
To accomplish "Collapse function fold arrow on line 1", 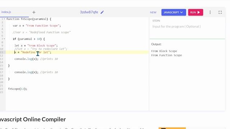I will [x=4, y=19].
